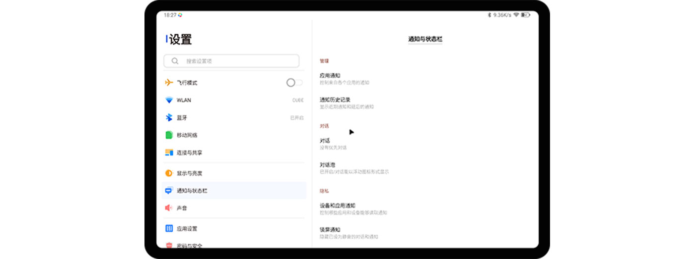The image size is (695, 259).
Task: Click the magnifier icon in the search box
Action: 175,61
